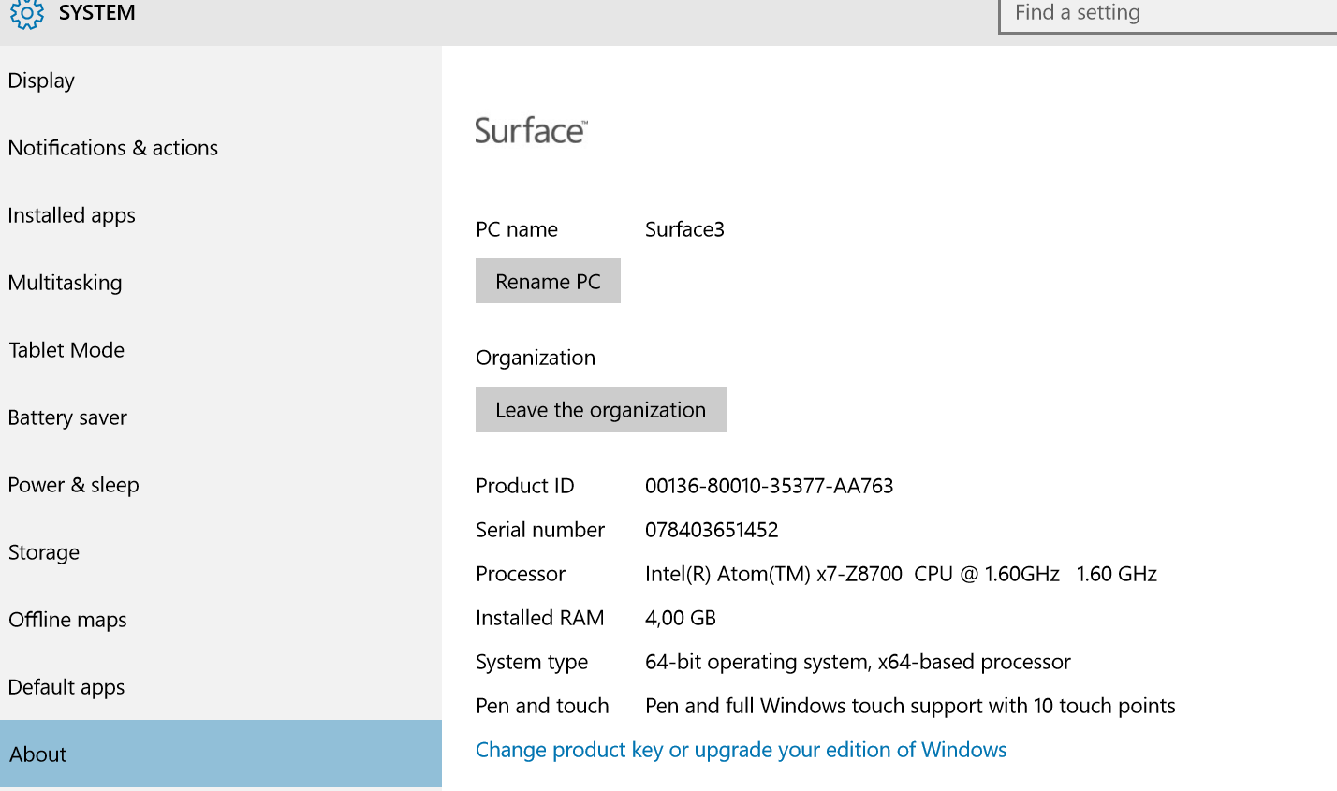Switch to Tablet Mode settings
This screenshot has height=791, width=1337.
coord(66,350)
